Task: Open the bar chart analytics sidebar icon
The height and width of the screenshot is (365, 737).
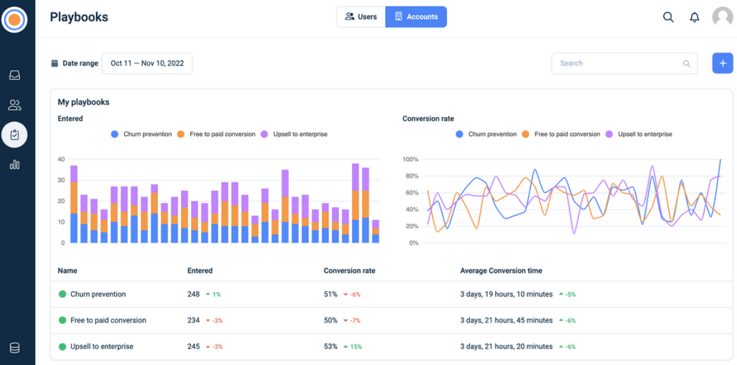Action: click(x=14, y=165)
